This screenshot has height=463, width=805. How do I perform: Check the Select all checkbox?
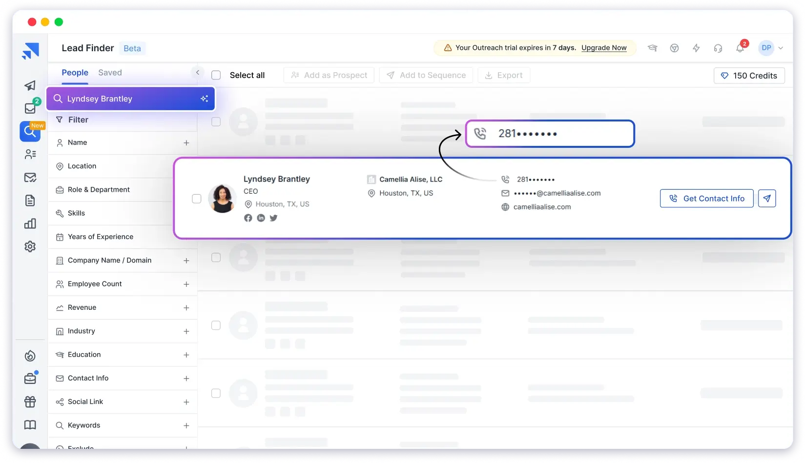216,75
